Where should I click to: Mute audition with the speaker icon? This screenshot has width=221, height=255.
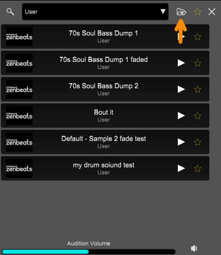[194, 249]
